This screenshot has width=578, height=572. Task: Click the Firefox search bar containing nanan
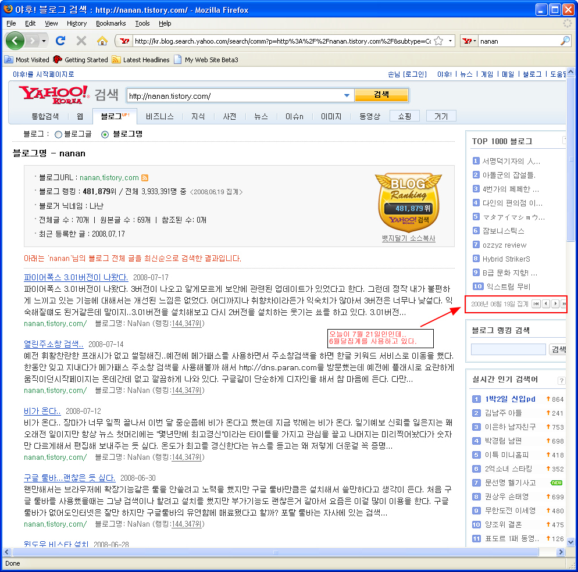tap(519, 41)
